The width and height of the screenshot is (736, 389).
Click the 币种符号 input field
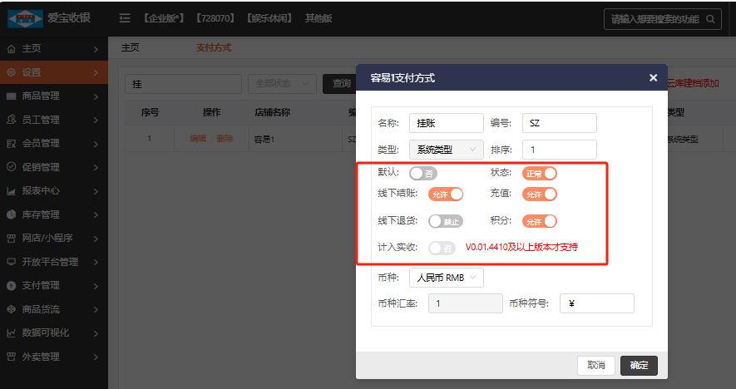click(x=597, y=303)
